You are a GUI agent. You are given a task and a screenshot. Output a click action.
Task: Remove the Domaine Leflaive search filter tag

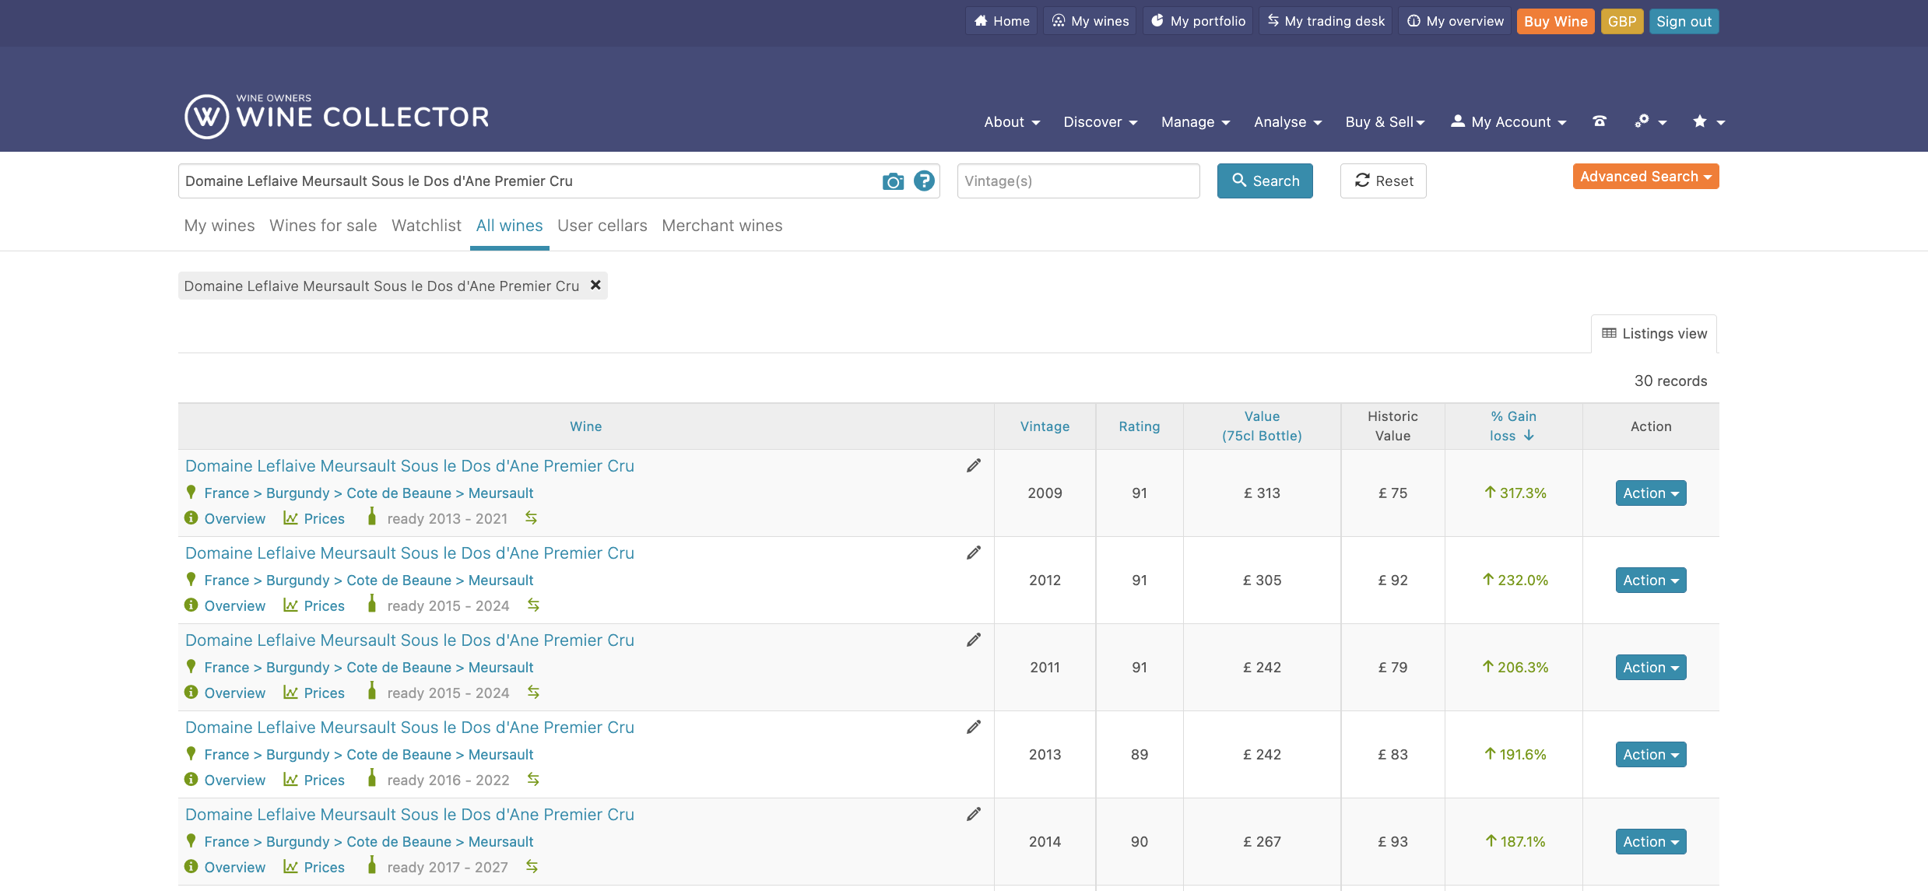point(595,285)
